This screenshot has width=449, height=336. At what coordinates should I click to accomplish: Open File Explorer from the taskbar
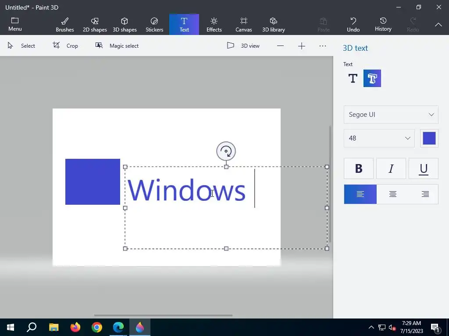click(x=53, y=327)
